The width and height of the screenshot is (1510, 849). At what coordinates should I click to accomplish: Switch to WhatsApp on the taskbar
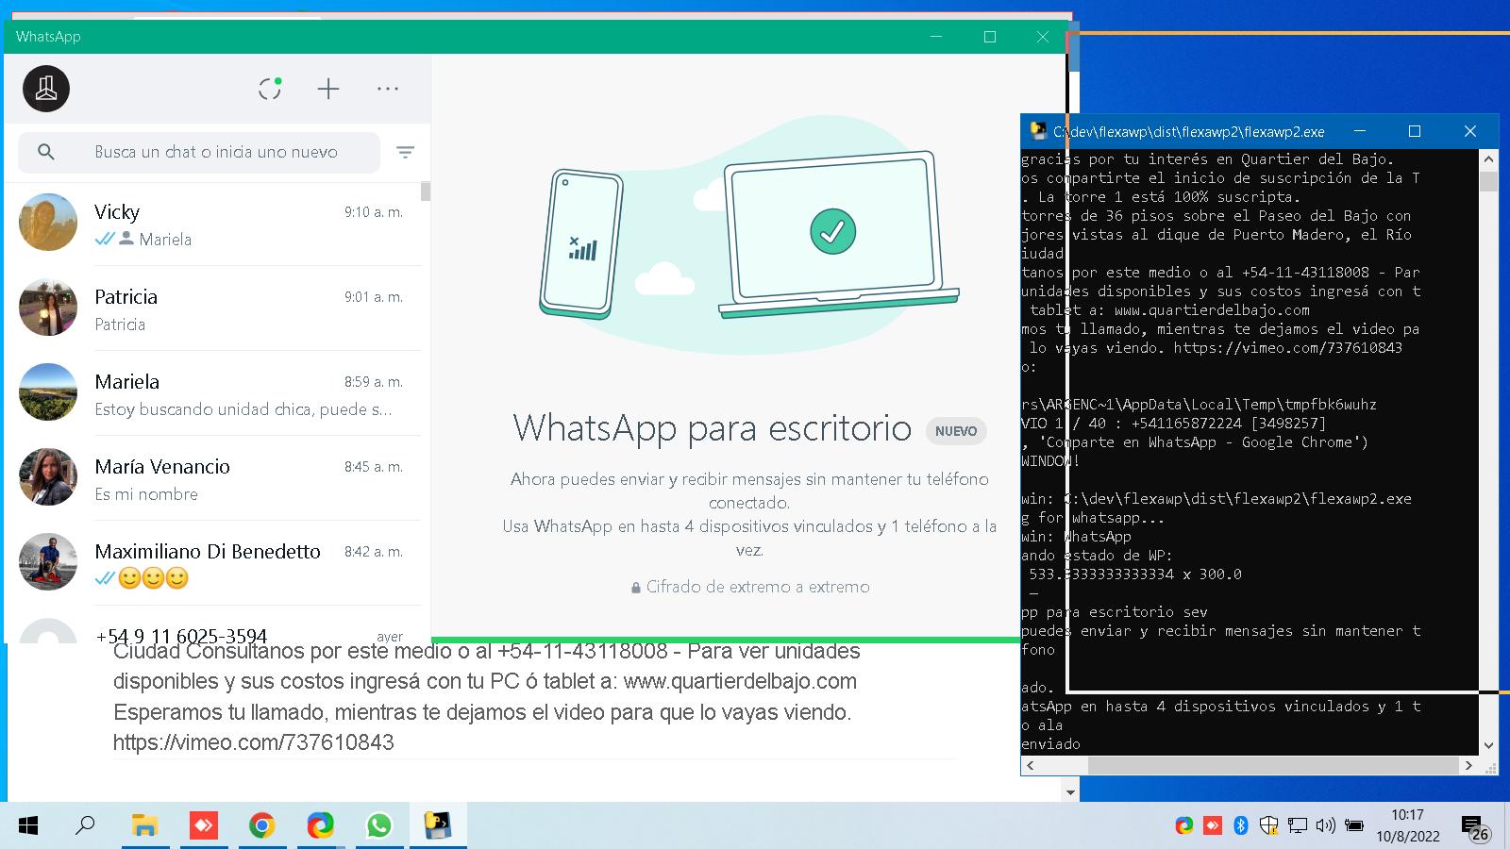pos(378,826)
